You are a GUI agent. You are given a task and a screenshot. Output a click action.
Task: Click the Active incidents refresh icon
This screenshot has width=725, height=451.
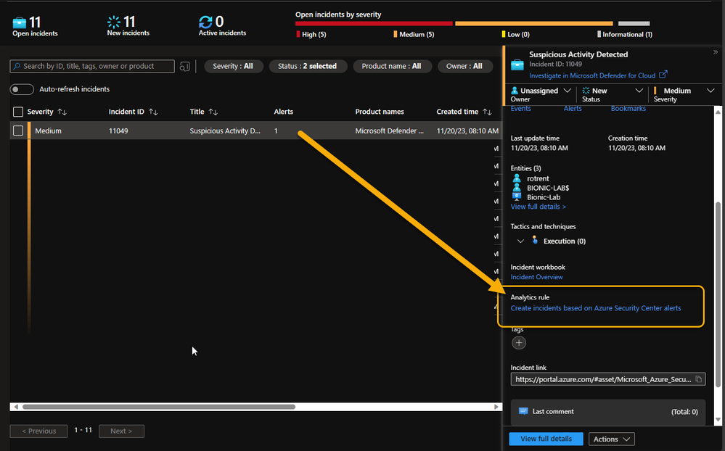click(205, 22)
